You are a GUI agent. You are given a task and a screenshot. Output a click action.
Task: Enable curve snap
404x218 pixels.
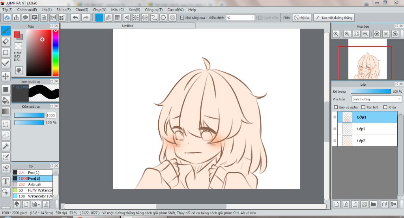[x=154, y=17]
